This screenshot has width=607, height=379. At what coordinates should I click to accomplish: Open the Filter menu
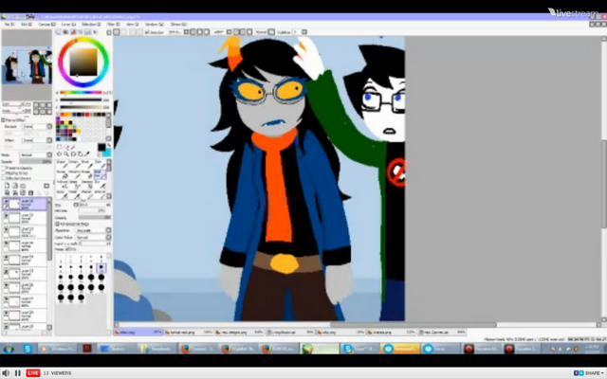[113, 25]
